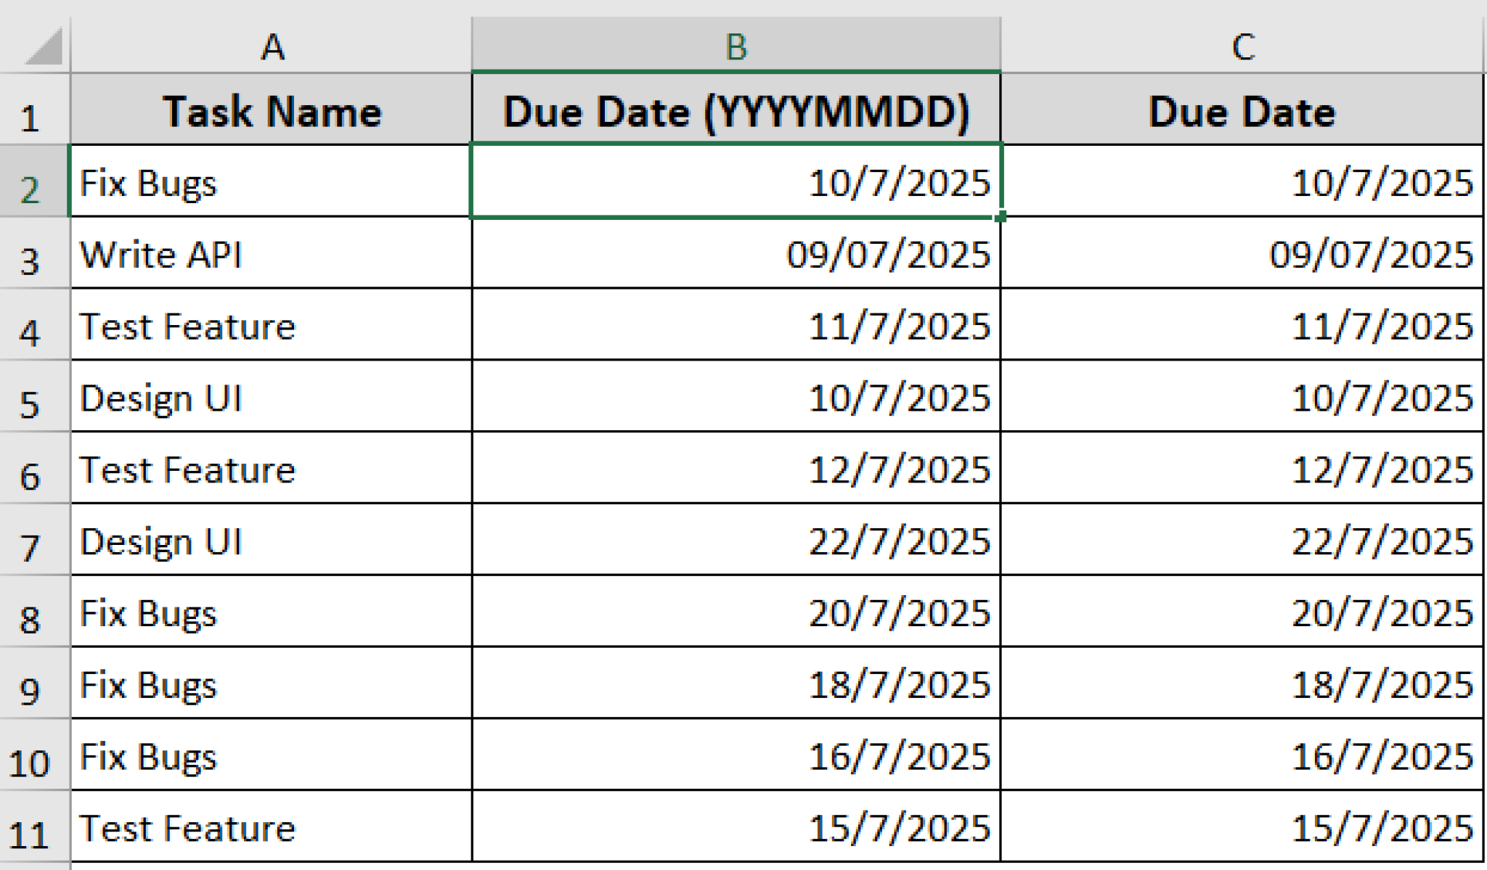The width and height of the screenshot is (1487, 870).
Task: Click the fill handle of the active cell B2
Action: 1000,217
